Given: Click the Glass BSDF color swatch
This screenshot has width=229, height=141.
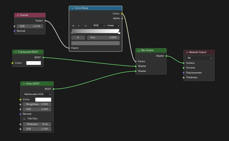Looking at the screenshot, I should 43,100.
